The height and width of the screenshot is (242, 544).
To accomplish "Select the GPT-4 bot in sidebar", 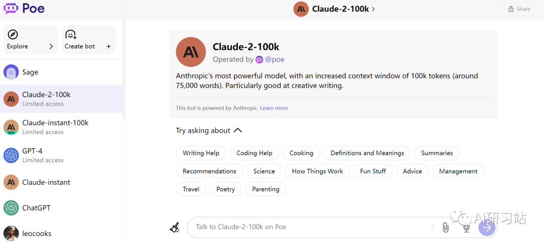I will tap(61, 155).
